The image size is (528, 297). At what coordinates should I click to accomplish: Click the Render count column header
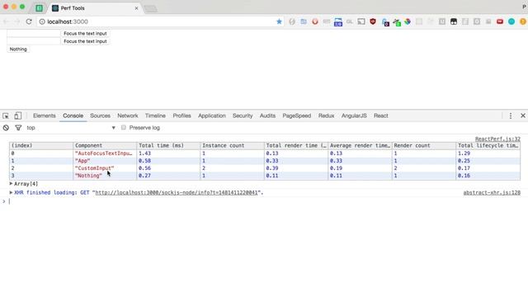424,145
